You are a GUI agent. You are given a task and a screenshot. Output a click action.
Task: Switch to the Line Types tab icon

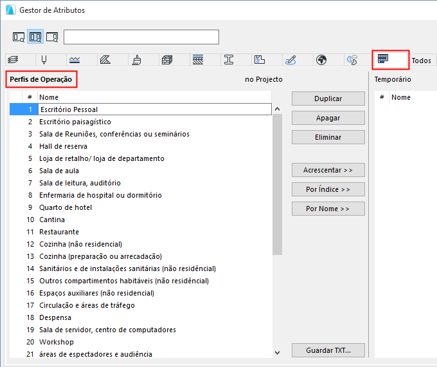pyautogui.click(x=75, y=60)
